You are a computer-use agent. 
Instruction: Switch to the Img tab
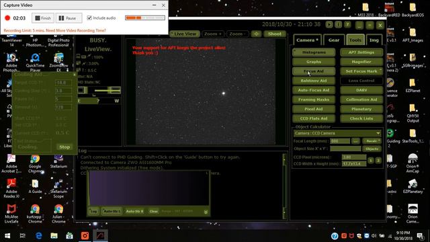pyautogui.click(x=374, y=40)
